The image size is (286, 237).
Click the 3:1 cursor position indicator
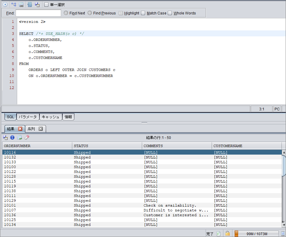click(262, 109)
